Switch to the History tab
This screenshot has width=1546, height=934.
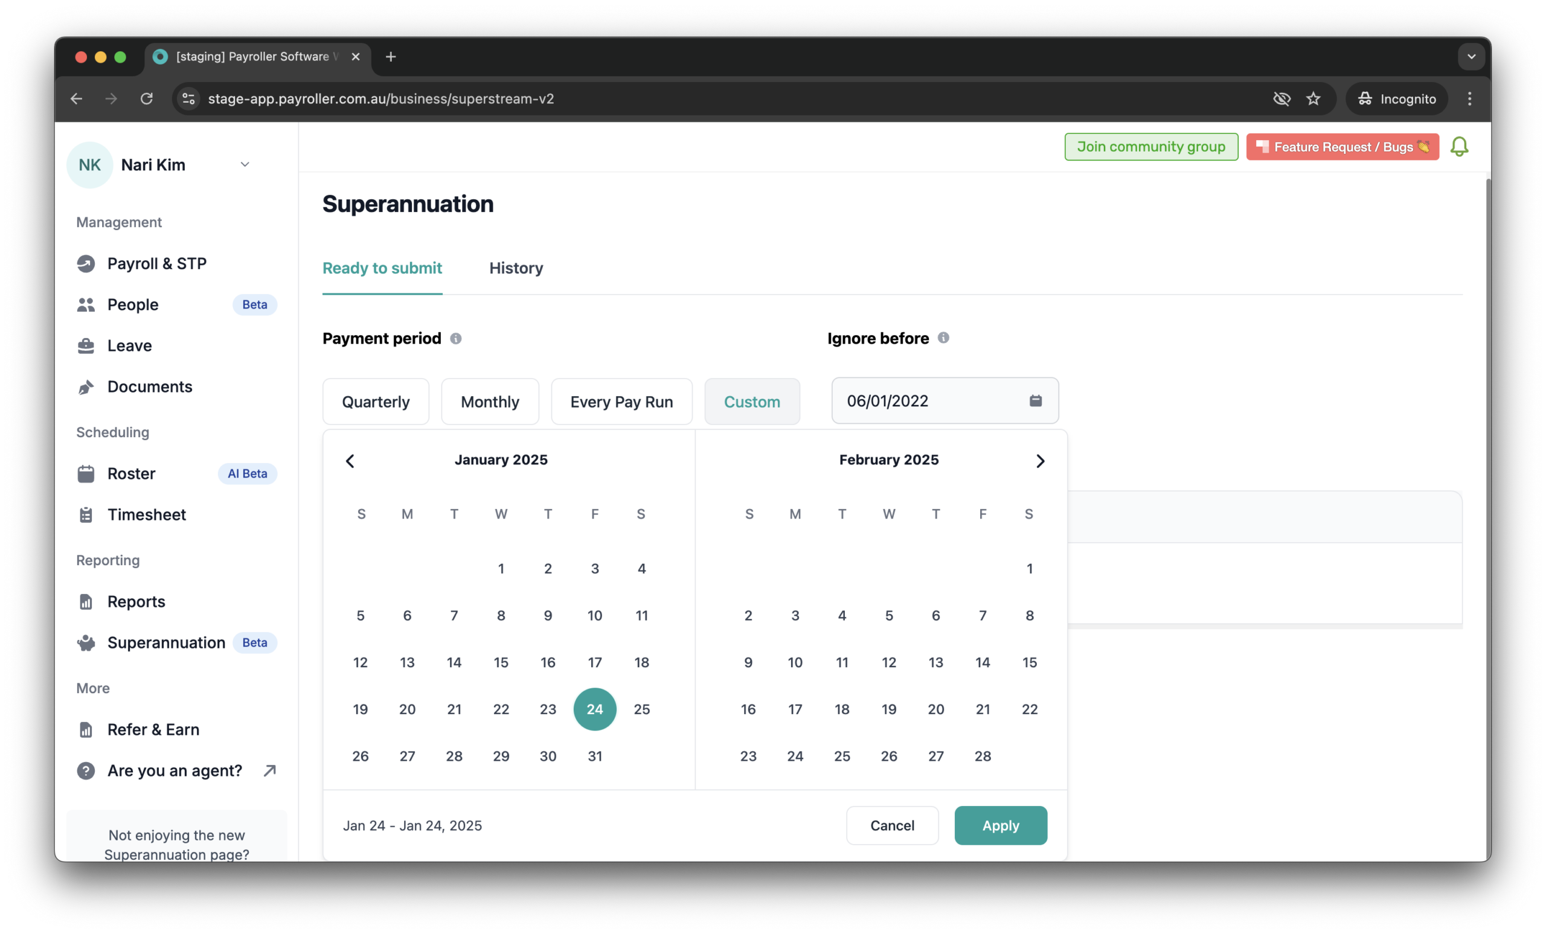(516, 268)
